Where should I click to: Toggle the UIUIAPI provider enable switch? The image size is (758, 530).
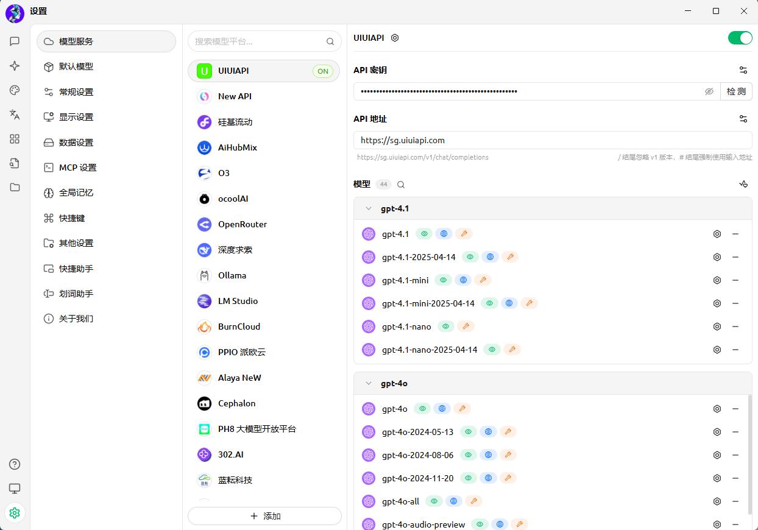[x=740, y=38]
